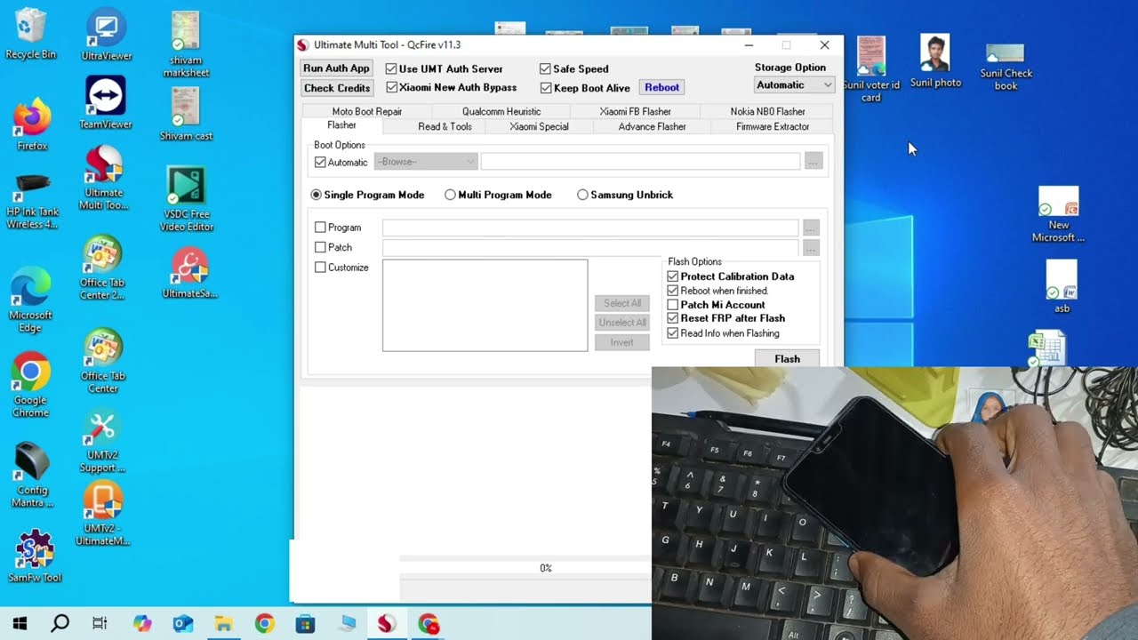The height and width of the screenshot is (640, 1138).
Task: Open the Sunil Check book desktop item
Action: tap(1006, 67)
